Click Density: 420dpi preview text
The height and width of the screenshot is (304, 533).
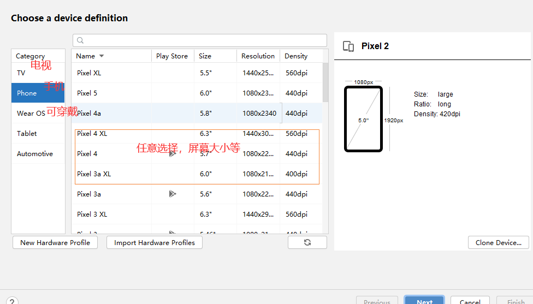coord(437,114)
